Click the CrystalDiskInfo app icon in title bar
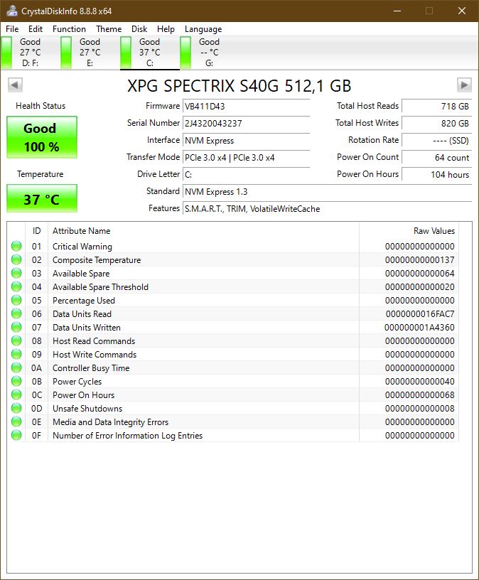This screenshot has height=580, width=479. (x=12, y=11)
